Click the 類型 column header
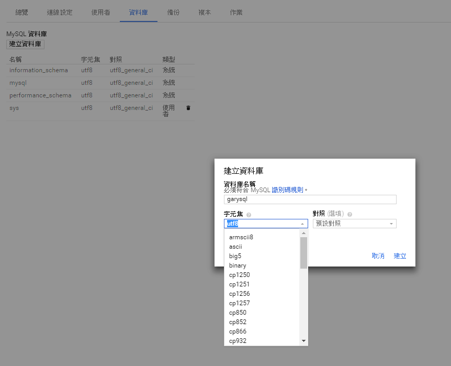451x366 pixels. tap(169, 60)
